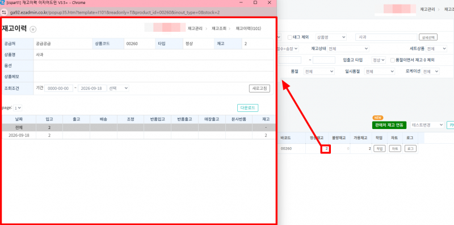
Task: Click the 출고 column header
Action: (77, 119)
